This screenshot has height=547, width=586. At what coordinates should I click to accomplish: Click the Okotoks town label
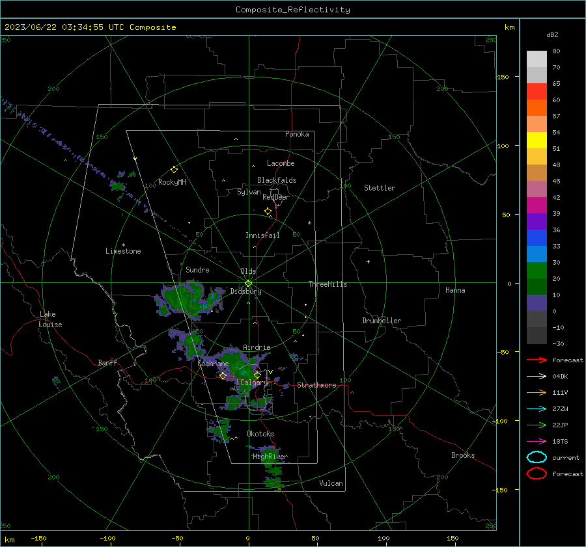(260, 434)
